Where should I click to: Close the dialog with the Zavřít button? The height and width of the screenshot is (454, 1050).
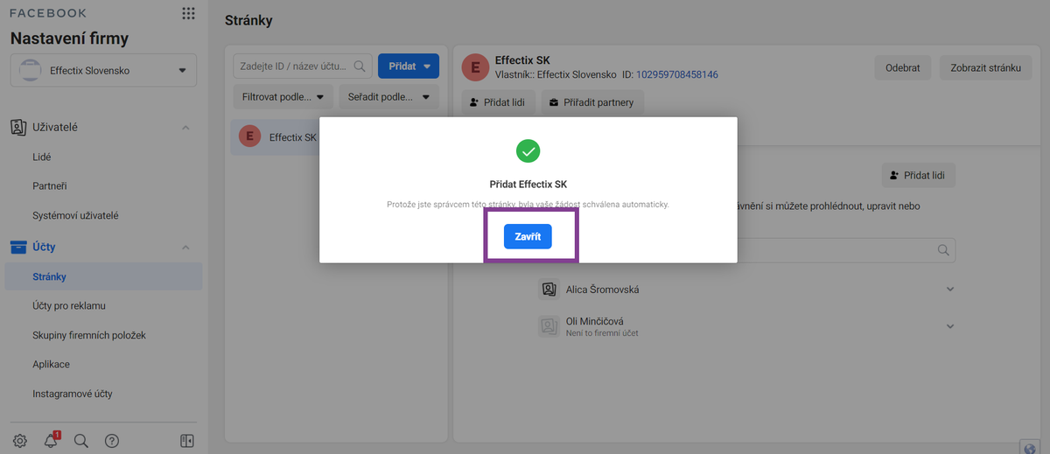528,236
